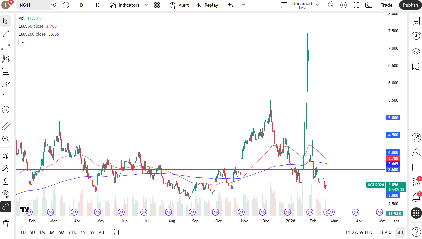Click the NG1! symbol search field

click(36, 5)
